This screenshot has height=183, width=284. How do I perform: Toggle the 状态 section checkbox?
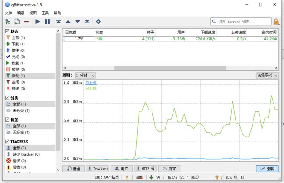click(x=7, y=31)
